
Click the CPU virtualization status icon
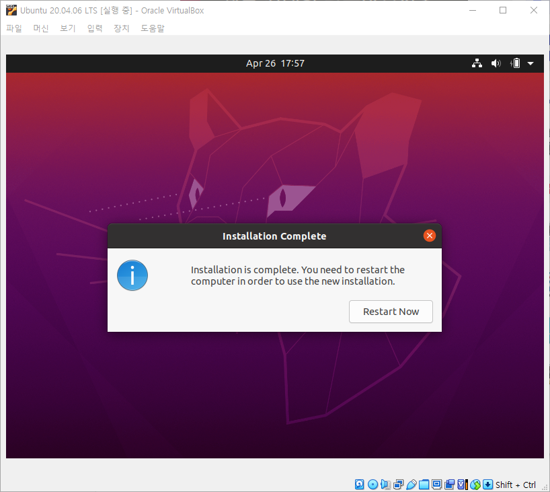click(x=463, y=485)
